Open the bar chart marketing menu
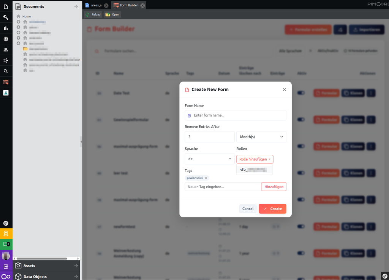The width and height of the screenshot is (389, 280). pyautogui.click(x=6, y=28)
